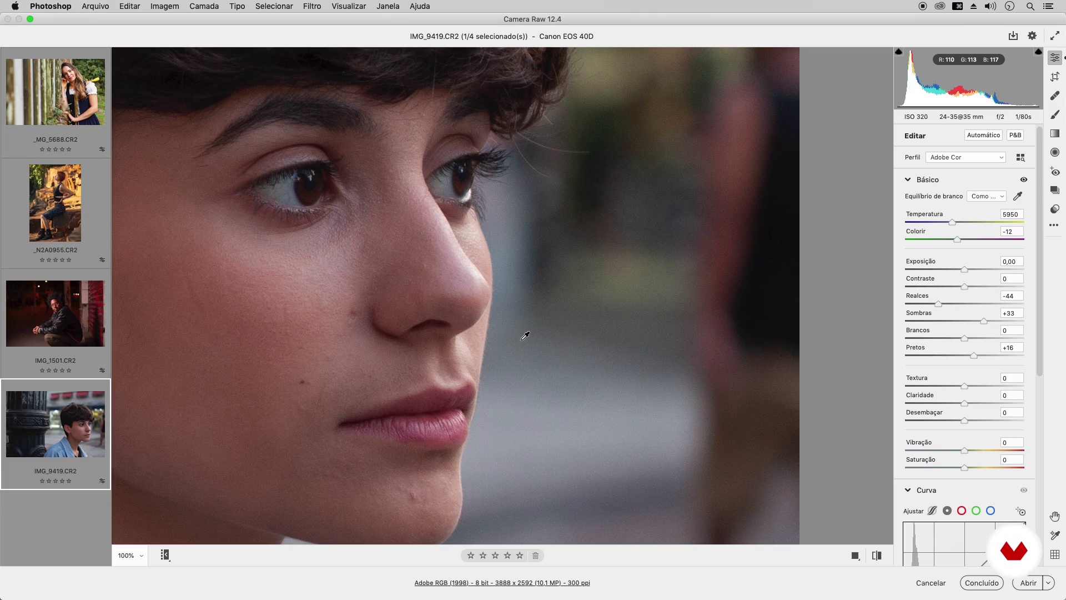Select the IMG_1501.CR2 thumbnail
This screenshot has height=600, width=1066.
tap(55, 314)
